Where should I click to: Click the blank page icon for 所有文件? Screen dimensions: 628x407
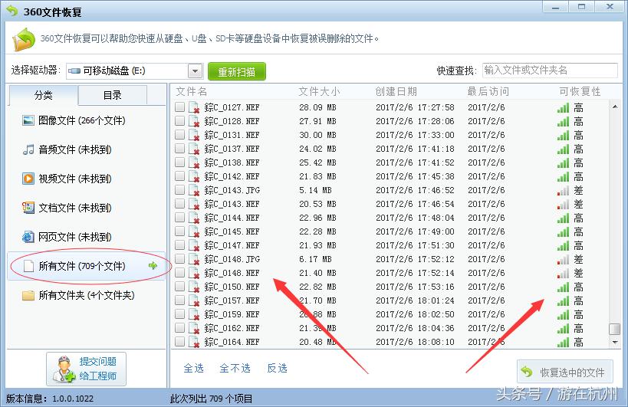(x=28, y=266)
